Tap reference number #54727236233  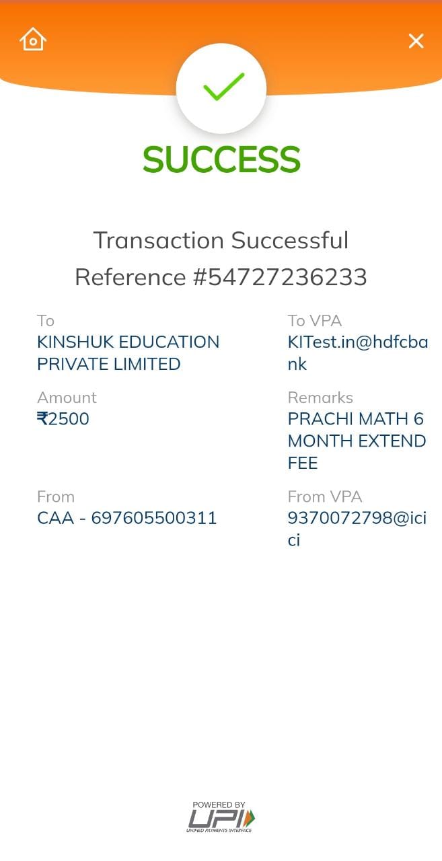point(221,276)
